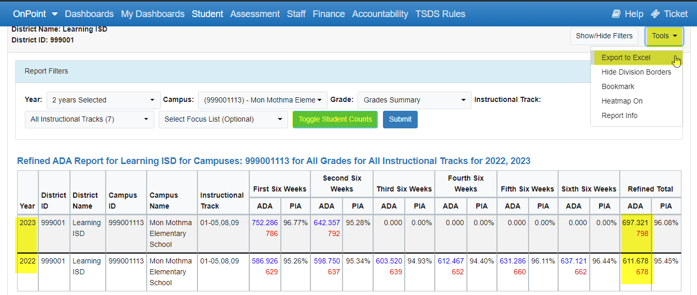Open All Instructional Tracks dropdown
This screenshot has height=295, width=697.
89,119
